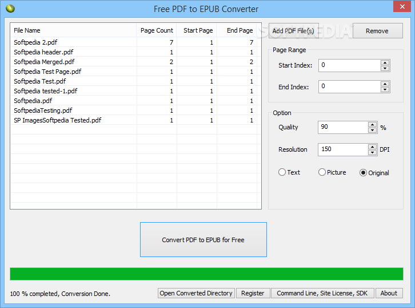The width and height of the screenshot is (415, 308).
Task: Click Command Line, Site License, SDK button
Action: (322, 293)
